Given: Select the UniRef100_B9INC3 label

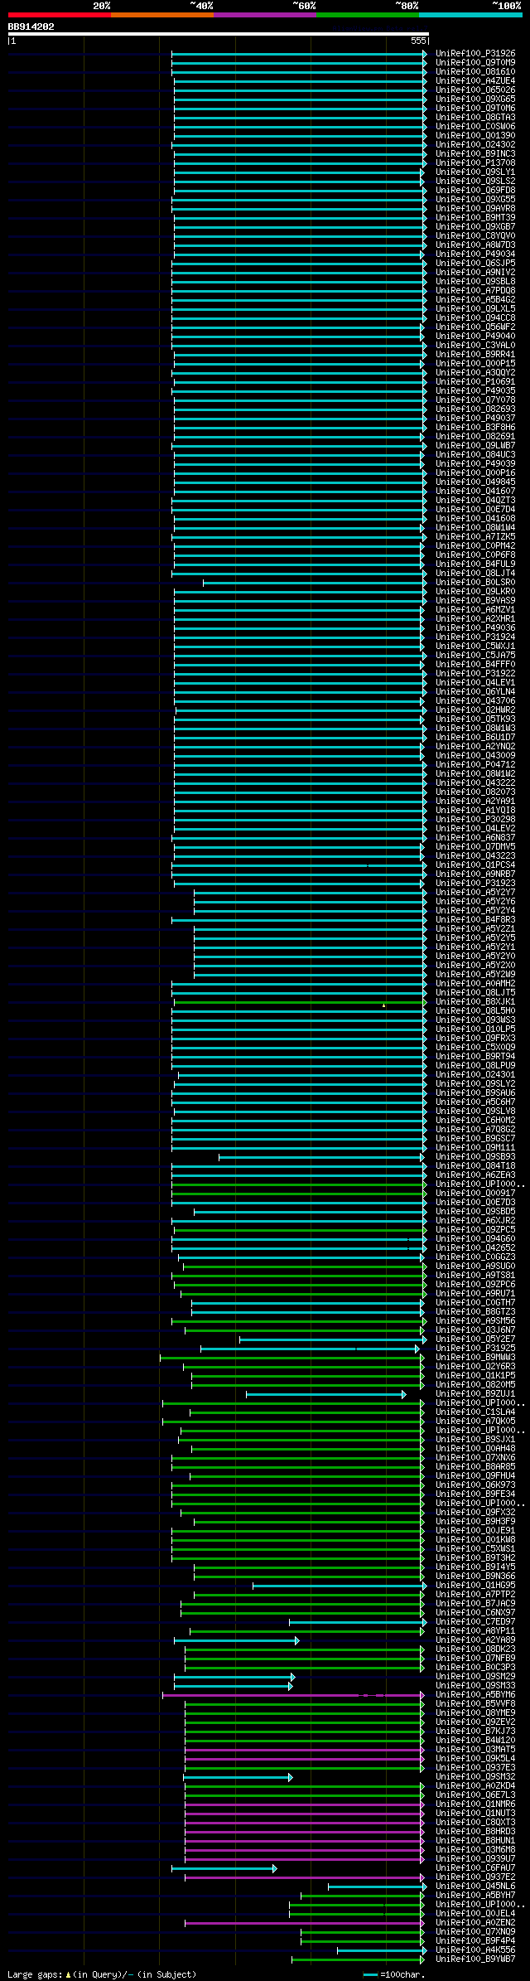Looking at the screenshot, I should pos(475,154).
